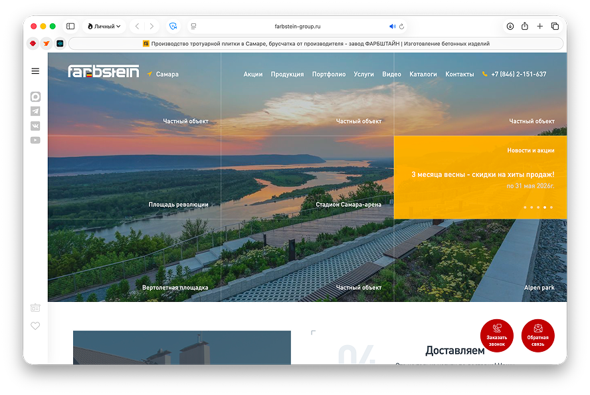Open the new tab plus button
The width and height of the screenshot is (590, 395).
(x=540, y=27)
